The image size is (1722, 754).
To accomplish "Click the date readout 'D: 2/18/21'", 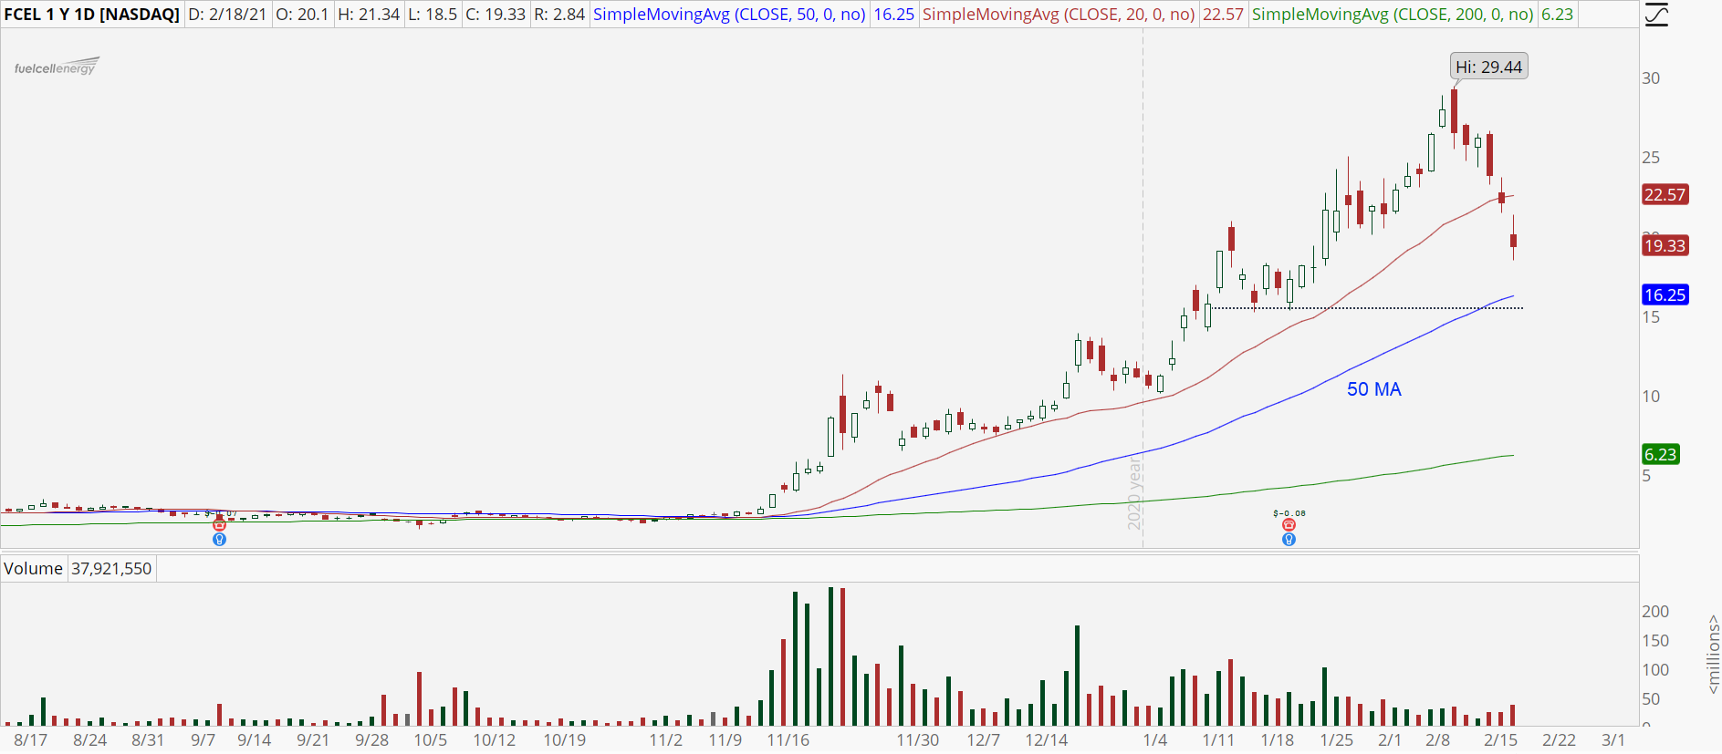I will [229, 15].
